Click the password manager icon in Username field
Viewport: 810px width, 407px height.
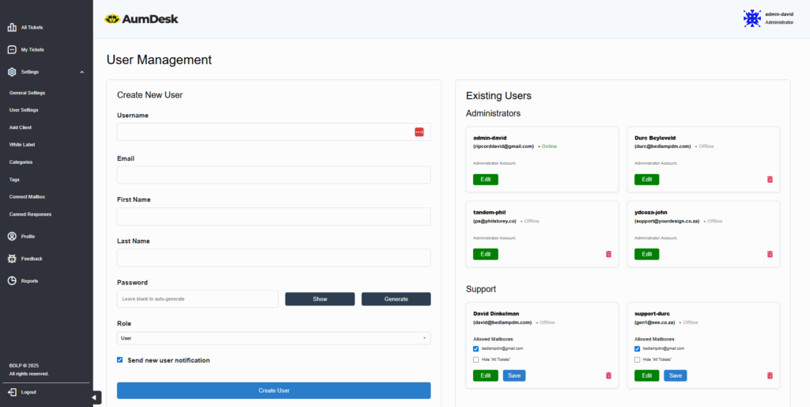pyautogui.click(x=419, y=132)
